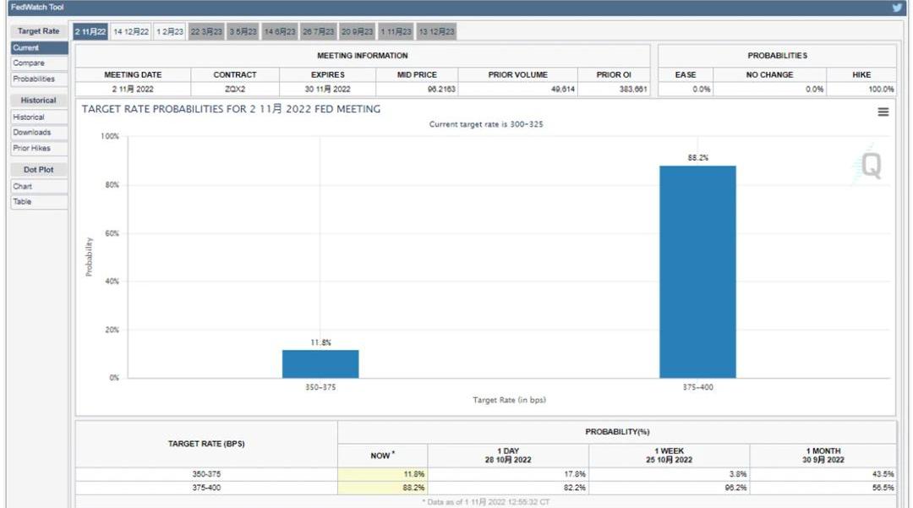The image size is (913, 508).
Task: Click the 350-375 bar in the chart
Action: 320,363
